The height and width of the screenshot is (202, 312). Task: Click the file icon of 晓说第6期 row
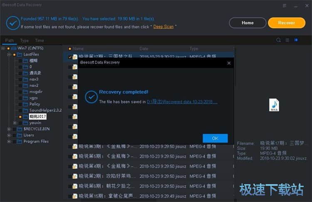tap(75, 186)
